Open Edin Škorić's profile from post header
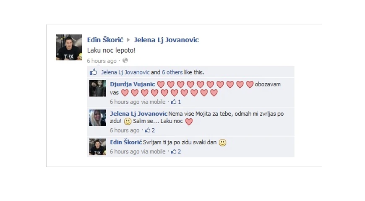The image size is (365, 201). pyautogui.click(x=105, y=40)
